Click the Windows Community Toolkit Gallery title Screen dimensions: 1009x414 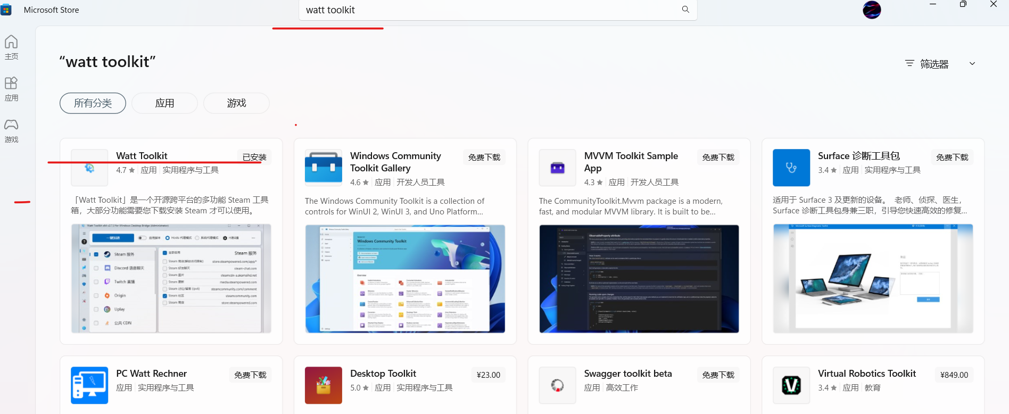(x=395, y=162)
